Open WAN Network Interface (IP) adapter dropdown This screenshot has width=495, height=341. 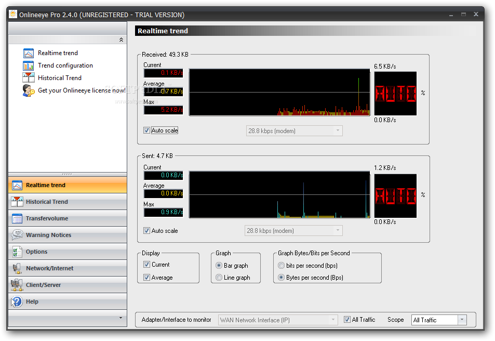point(278,320)
